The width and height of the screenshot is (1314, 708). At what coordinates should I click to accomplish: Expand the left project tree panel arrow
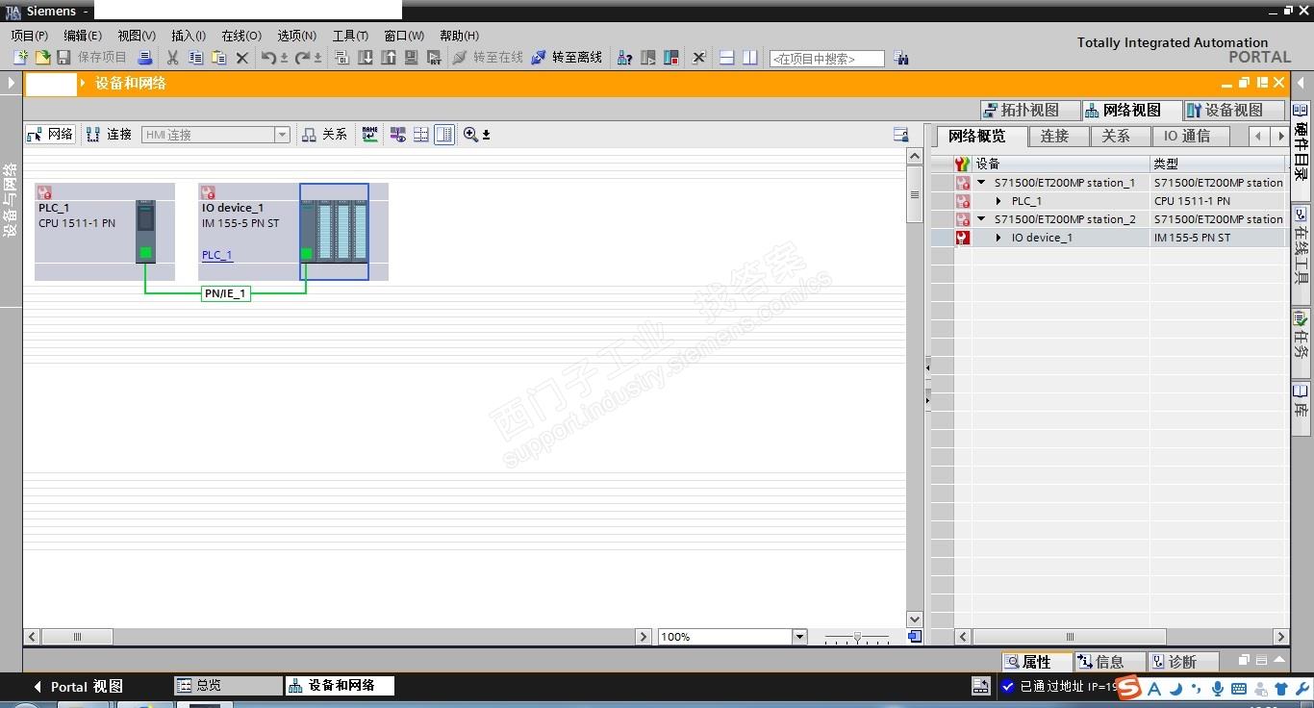(12, 84)
